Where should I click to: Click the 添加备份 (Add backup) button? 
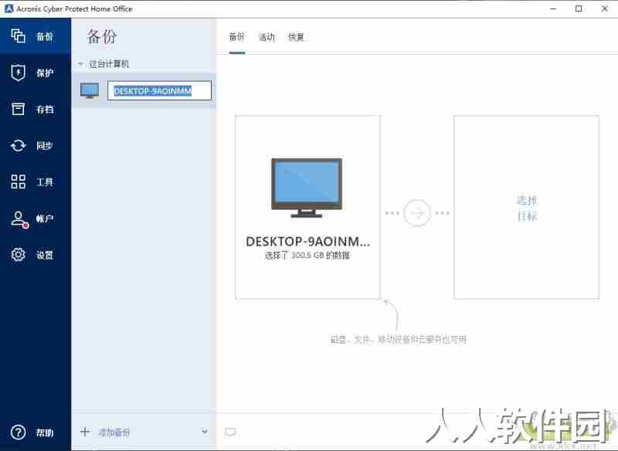(114, 432)
